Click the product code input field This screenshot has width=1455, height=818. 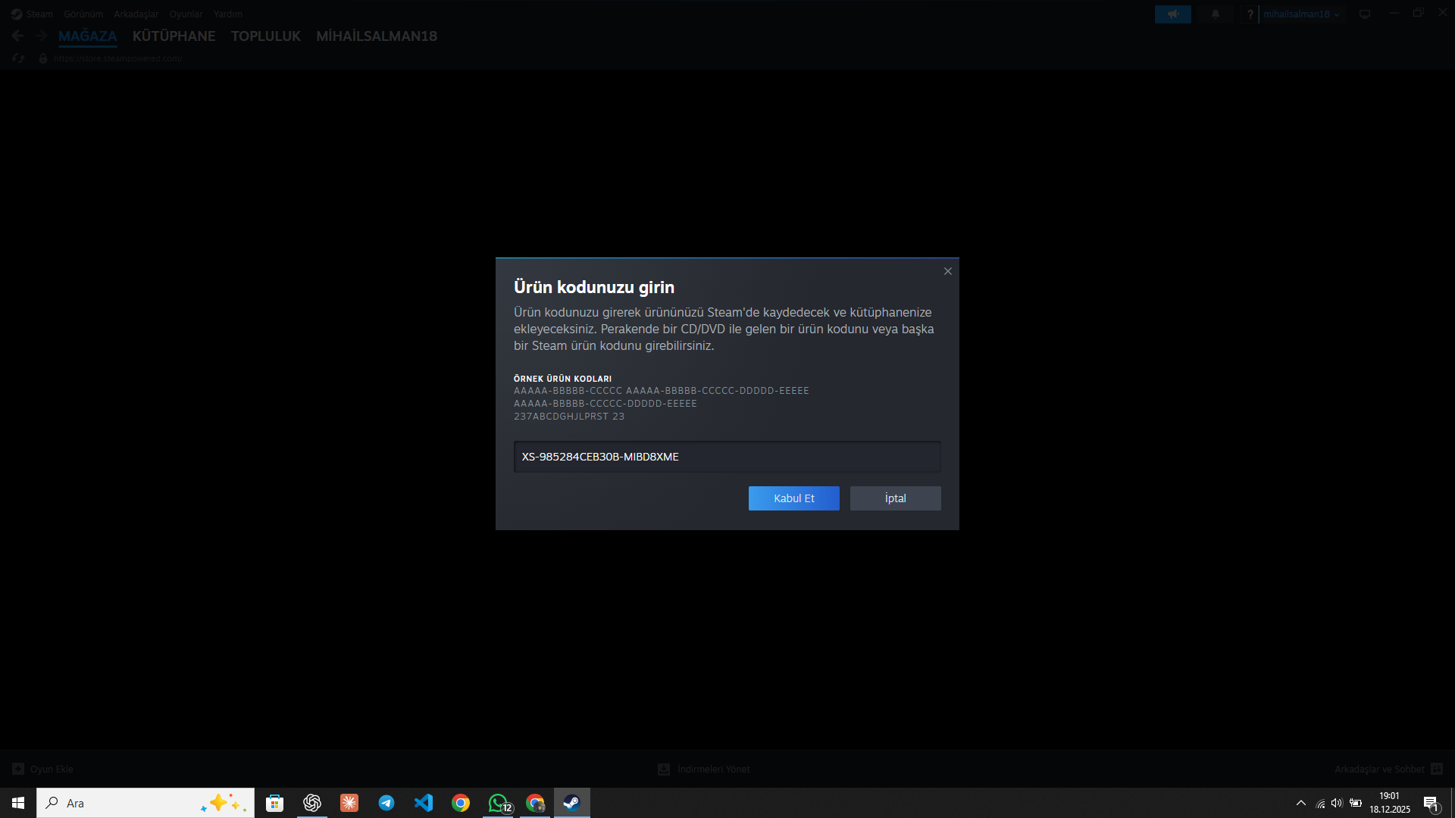(727, 457)
